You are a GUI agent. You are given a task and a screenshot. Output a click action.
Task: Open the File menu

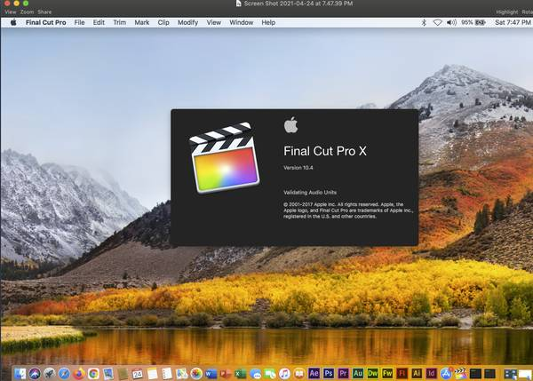79,22
